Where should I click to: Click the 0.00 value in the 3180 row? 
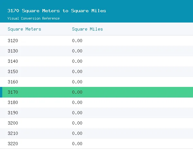tap(77, 102)
